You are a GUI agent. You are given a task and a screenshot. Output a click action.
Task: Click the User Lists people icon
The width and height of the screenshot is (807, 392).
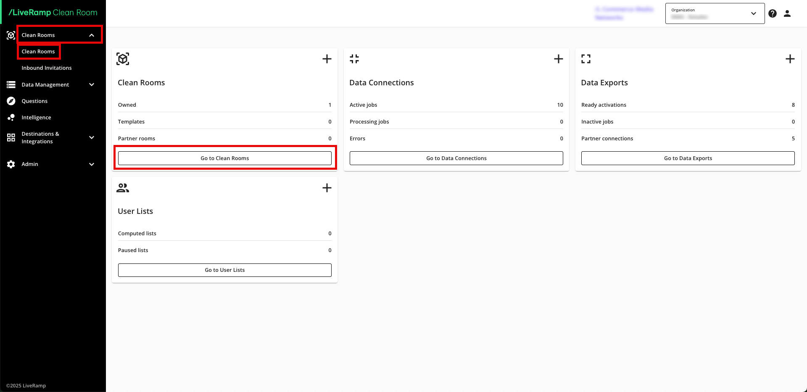point(123,188)
